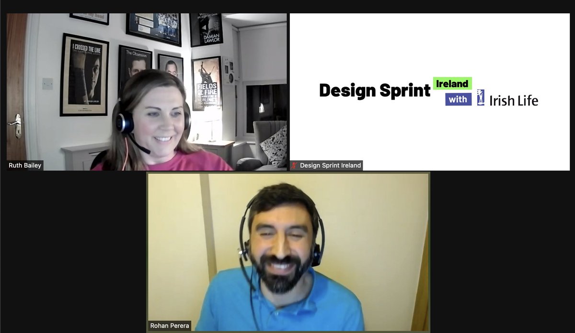Click the 'Ruth Bailey' name label

(x=25, y=166)
